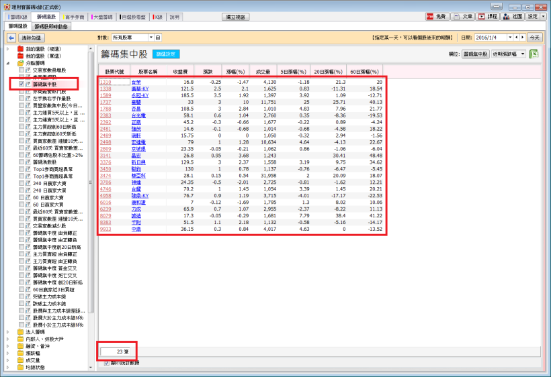Open the 課程 video course icon
Image resolution: width=551 pixels, height=377 pixels.
(489, 16)
